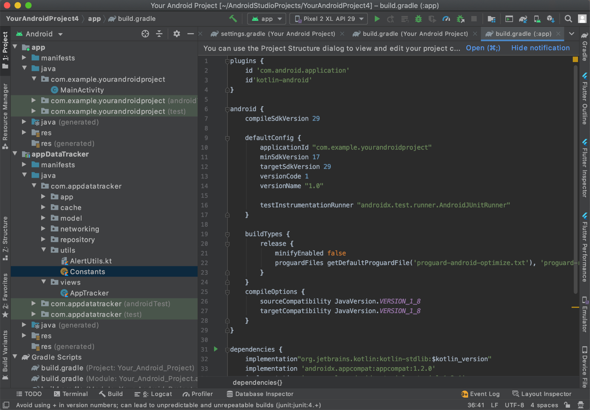Toggle the Flutter Outline tool window
The width and height of the screenshot is (590, 410).
pyautogui.click(x=585, y=98)
